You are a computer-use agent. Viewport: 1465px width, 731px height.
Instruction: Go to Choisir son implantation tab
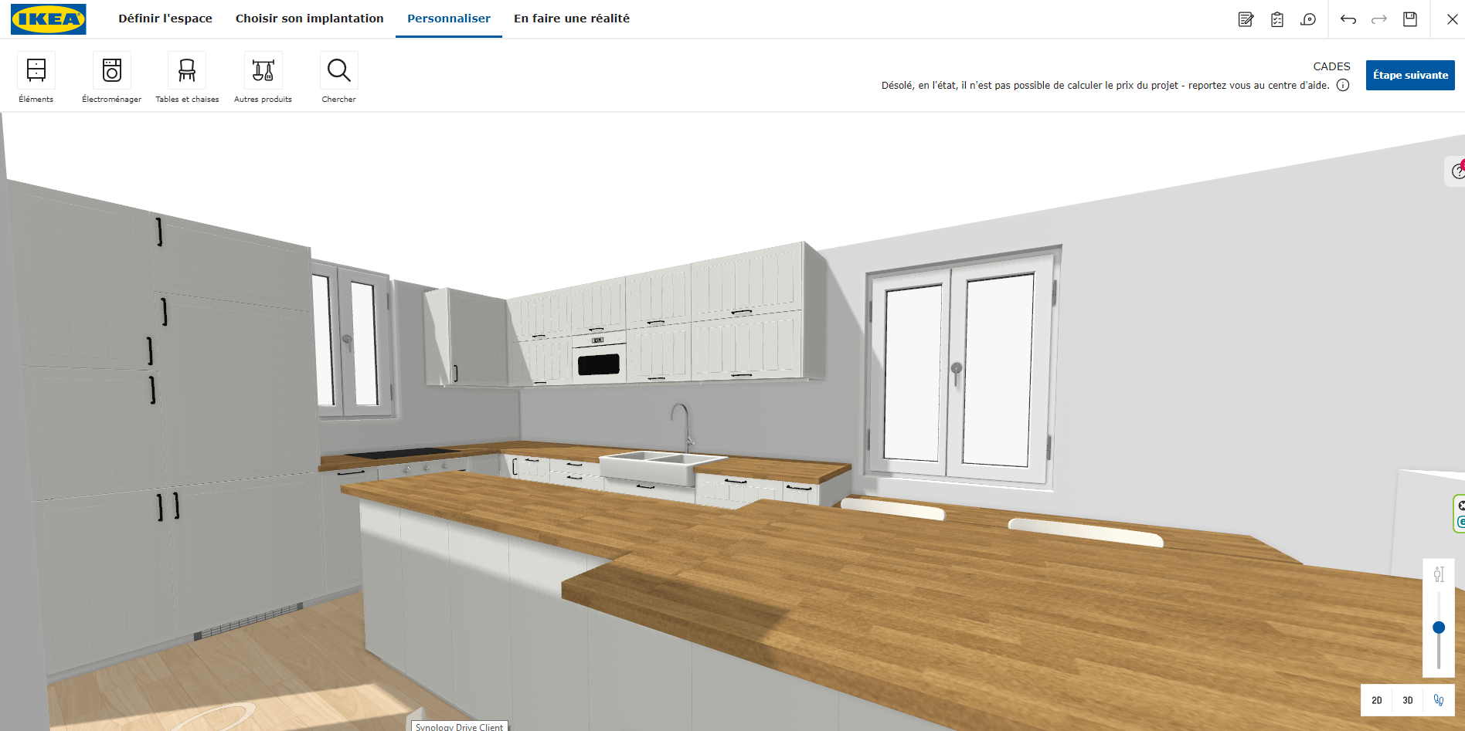tap(309, 19)
